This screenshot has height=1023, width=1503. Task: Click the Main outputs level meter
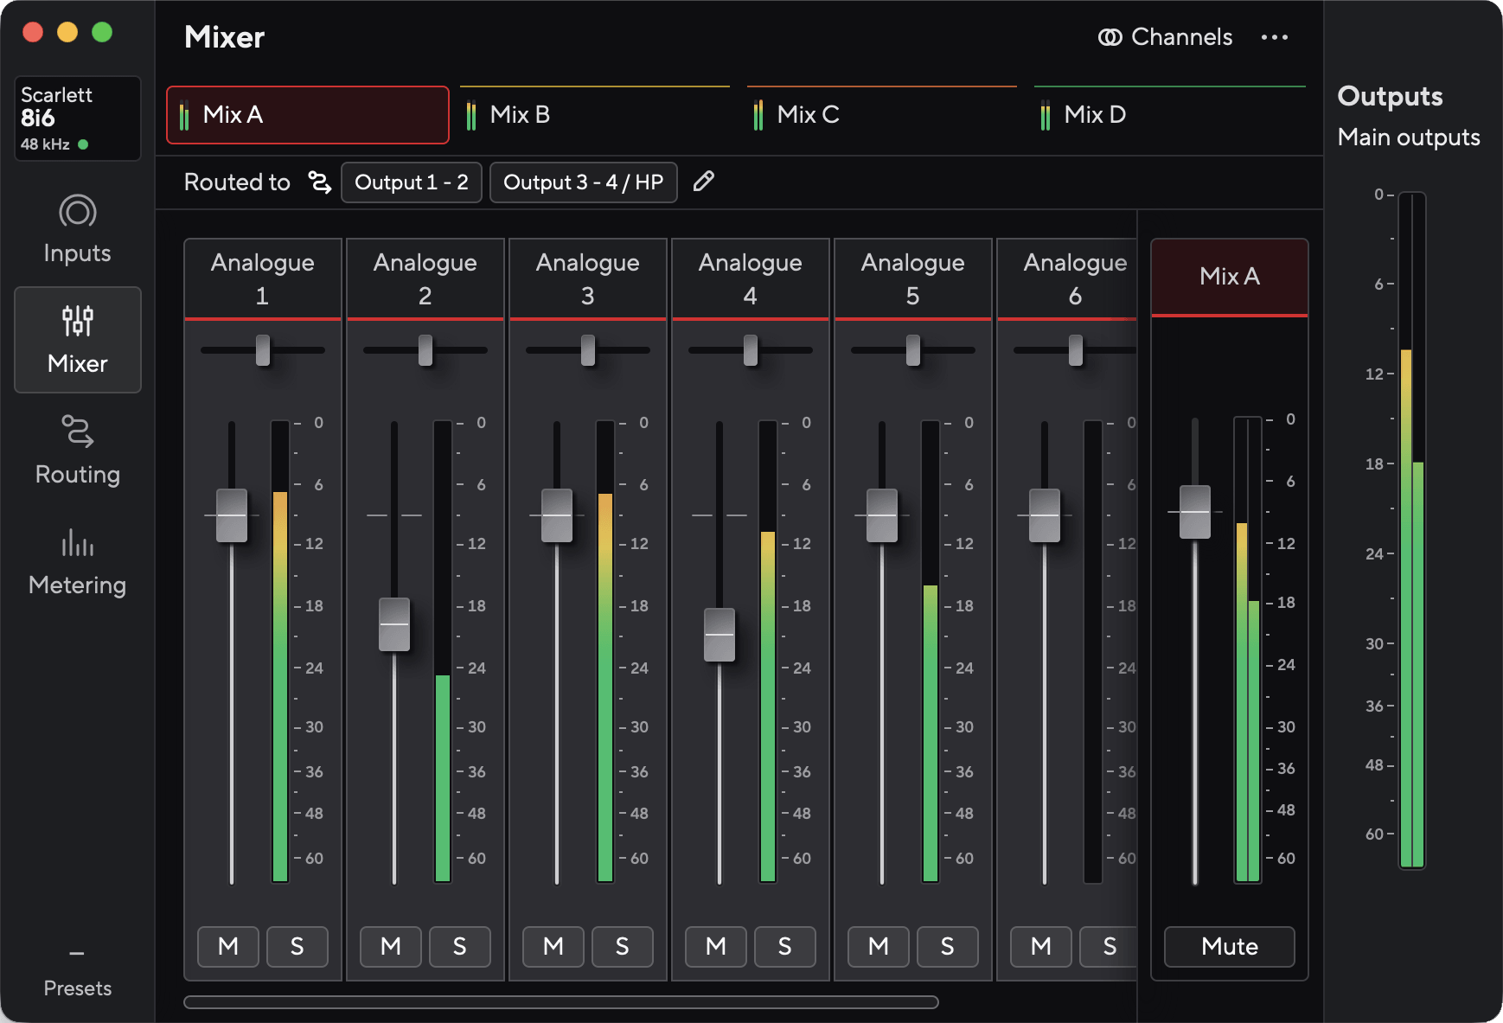[1411, 530]
